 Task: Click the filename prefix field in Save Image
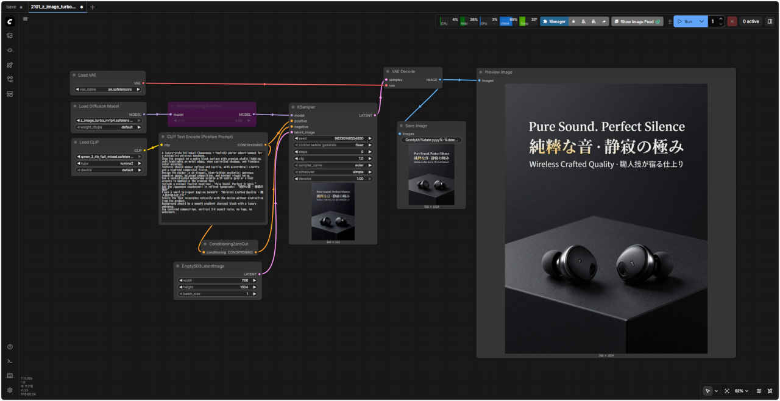pyautogui.click(x=431, y=140)
